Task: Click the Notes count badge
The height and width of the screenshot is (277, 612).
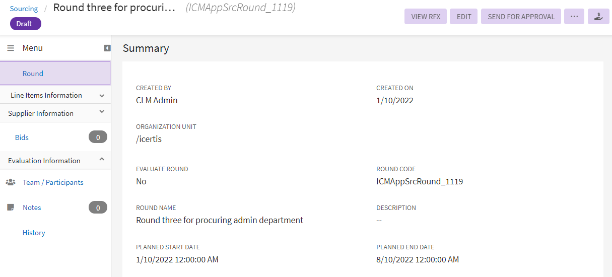Action: 98,207
